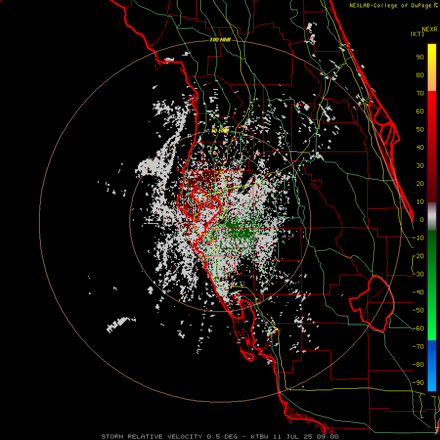Click the 60 value on velocity scale
The image size is (440, 440).
pos(420,111)
